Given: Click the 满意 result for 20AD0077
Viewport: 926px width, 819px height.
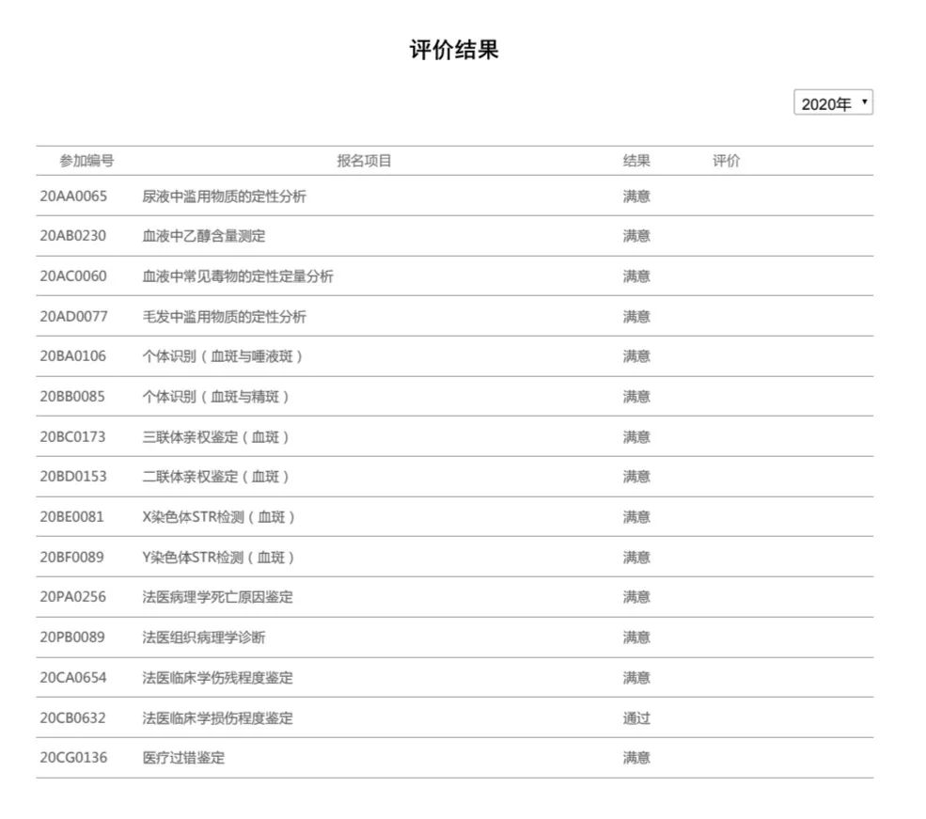Looking at the screenshot, I should click(636, 317).
